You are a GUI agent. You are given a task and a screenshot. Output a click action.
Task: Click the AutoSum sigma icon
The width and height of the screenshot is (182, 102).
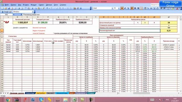(x=63, y=8)
